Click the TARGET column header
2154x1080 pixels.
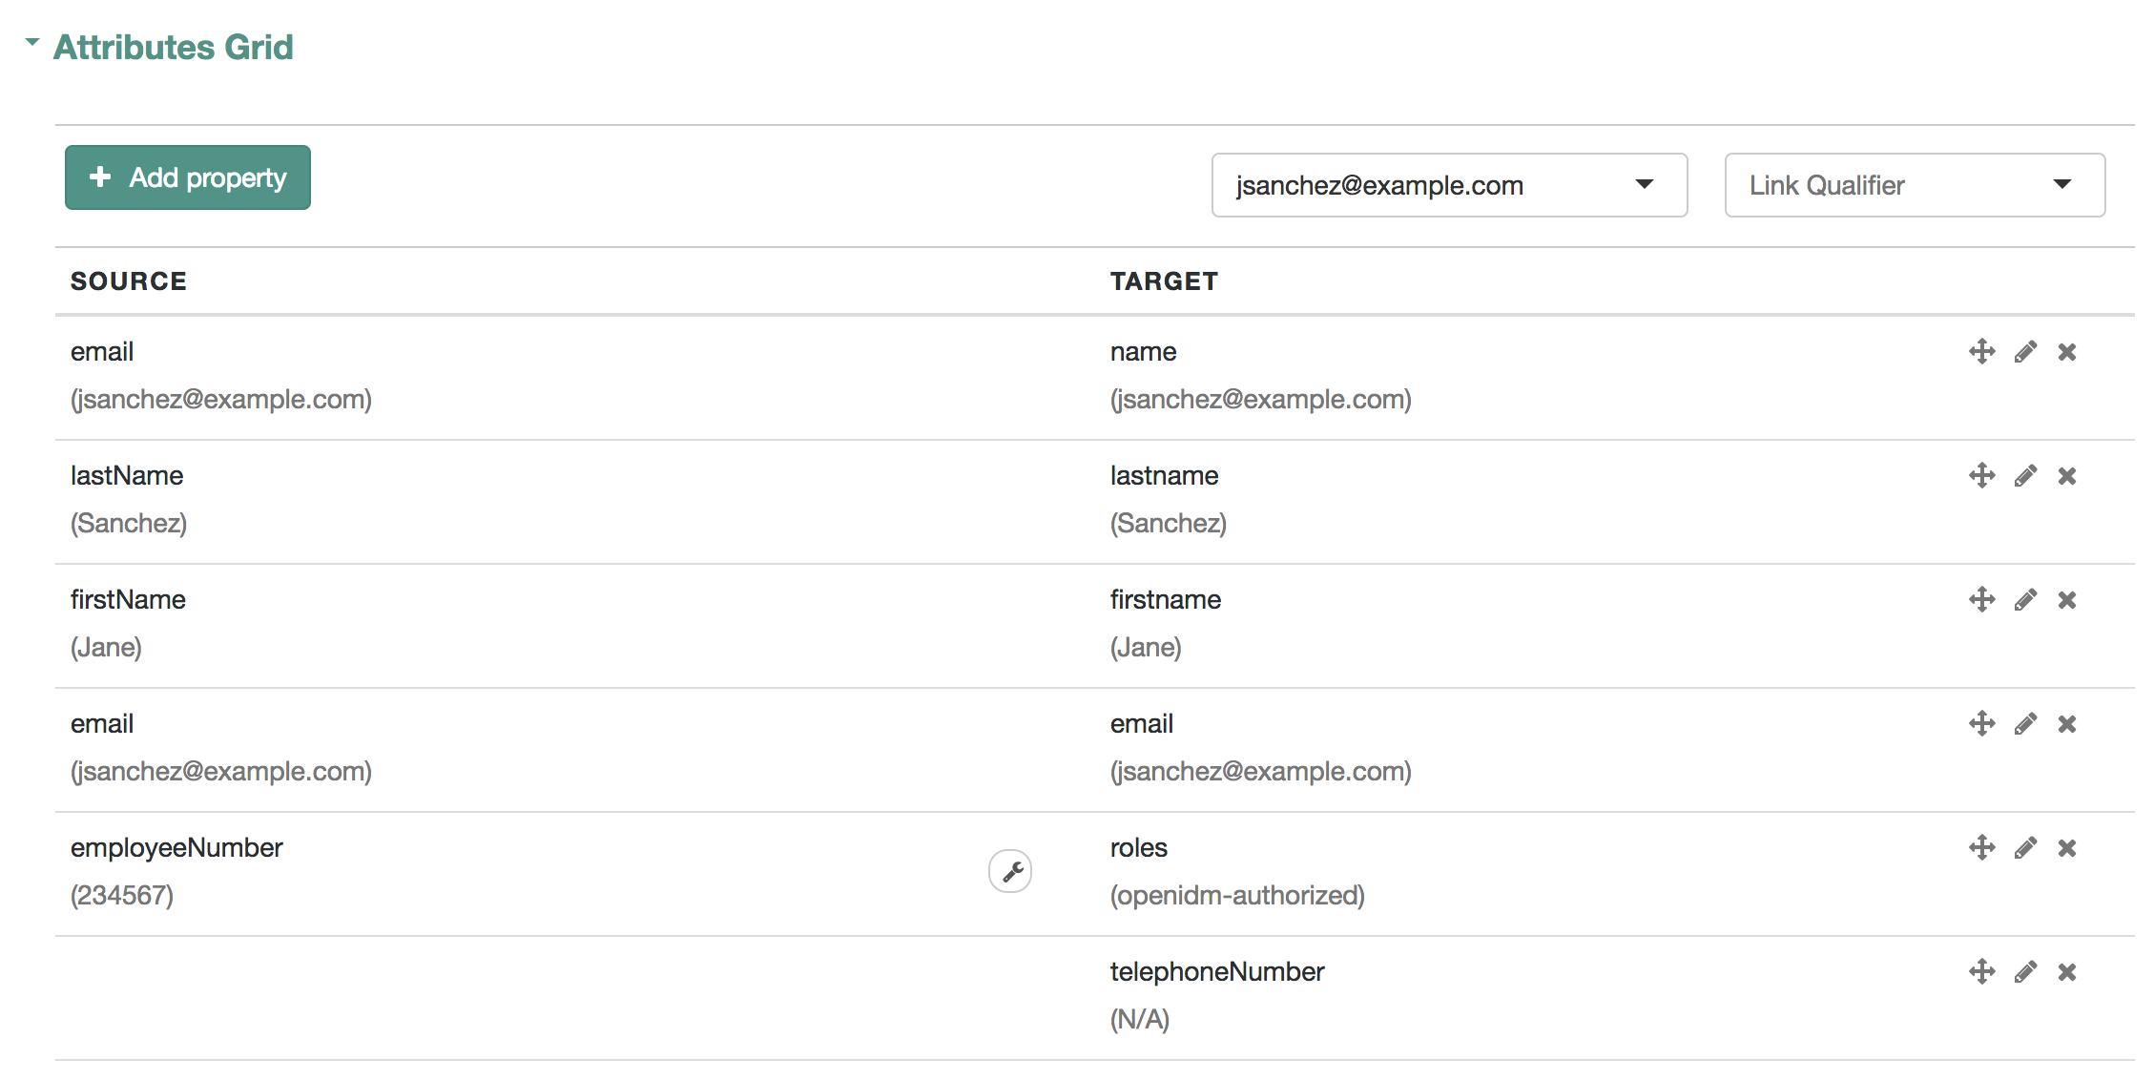[x=1164, y=281]
